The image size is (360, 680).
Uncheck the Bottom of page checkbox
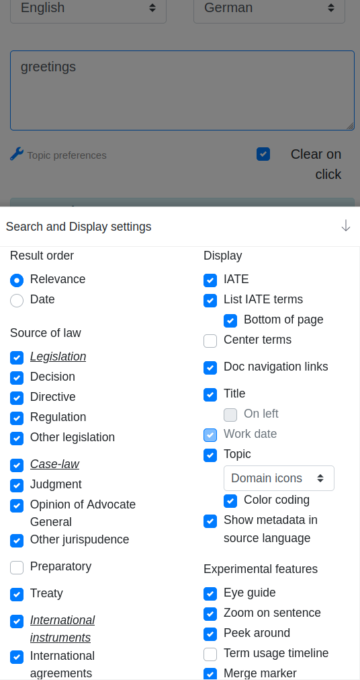230,321
